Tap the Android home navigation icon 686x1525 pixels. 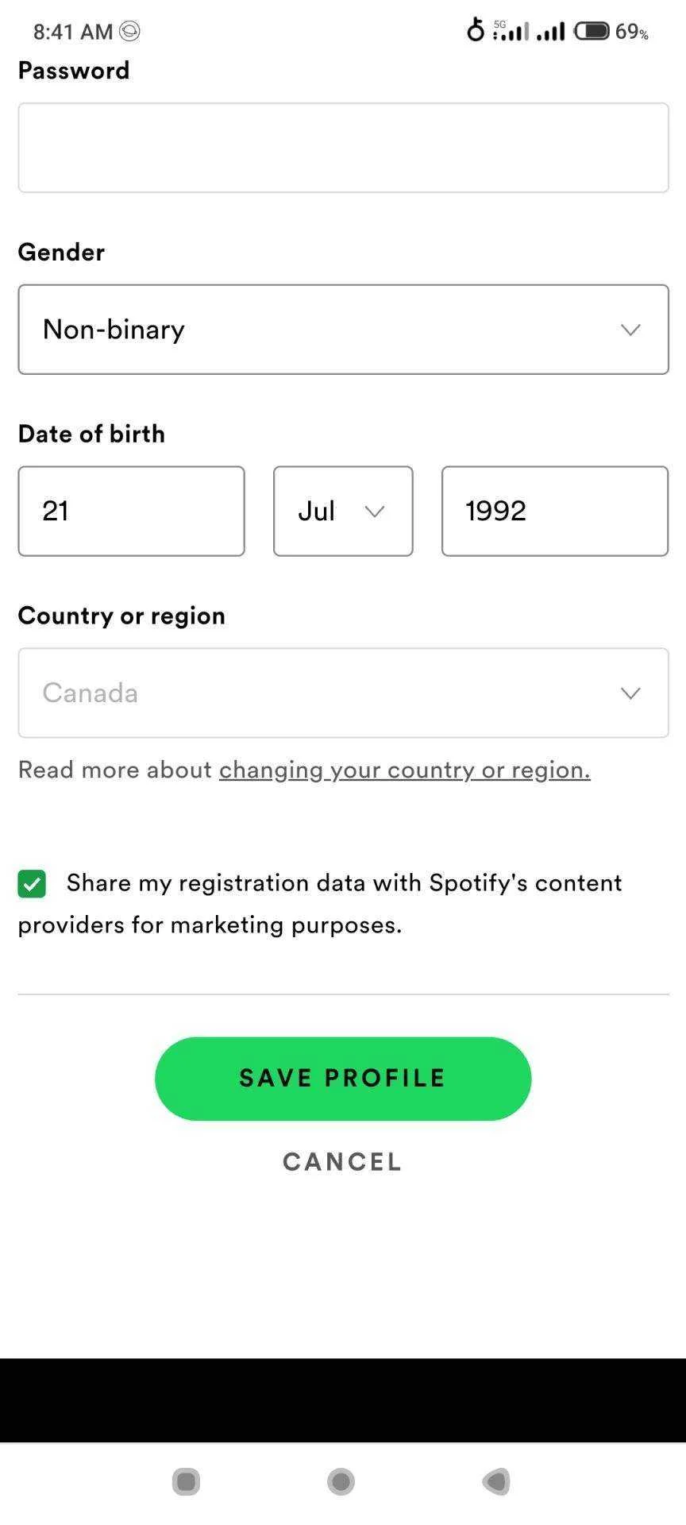click(341, 1481)
